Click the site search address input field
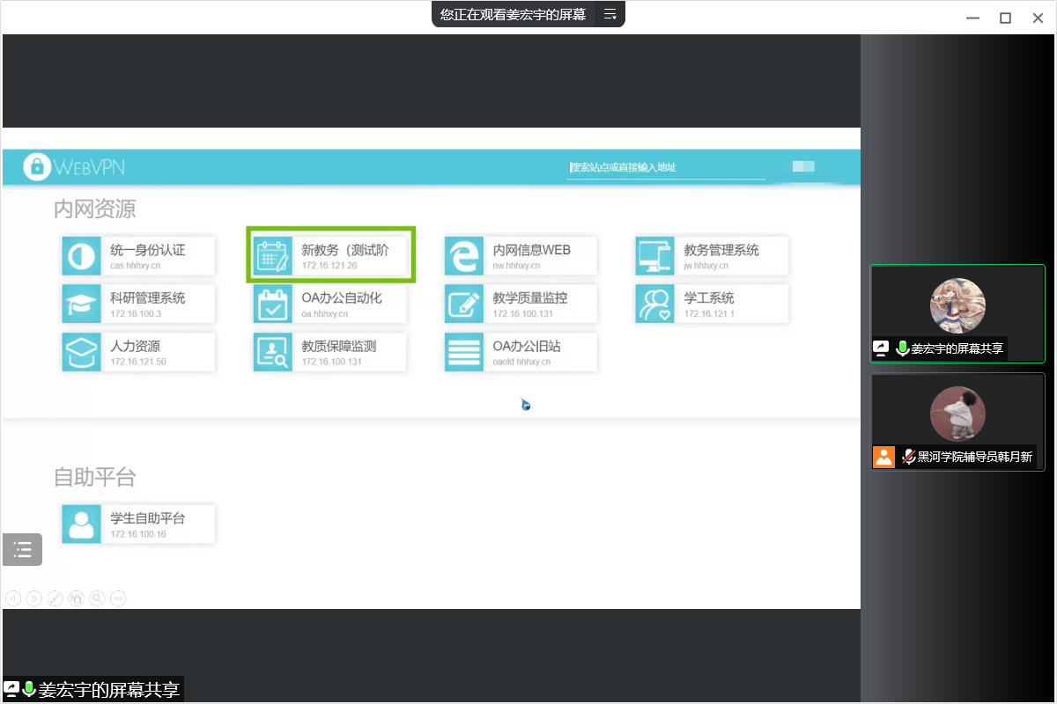This screenshot has height=704, width=1057. (x=665, y=167)
